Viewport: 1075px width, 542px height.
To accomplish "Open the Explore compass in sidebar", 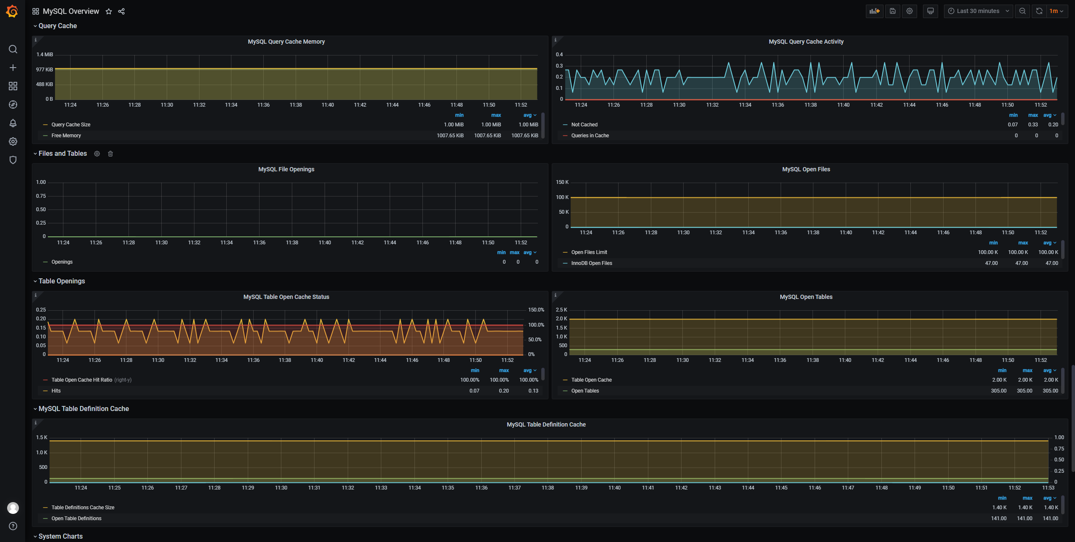I will point(13,105).
